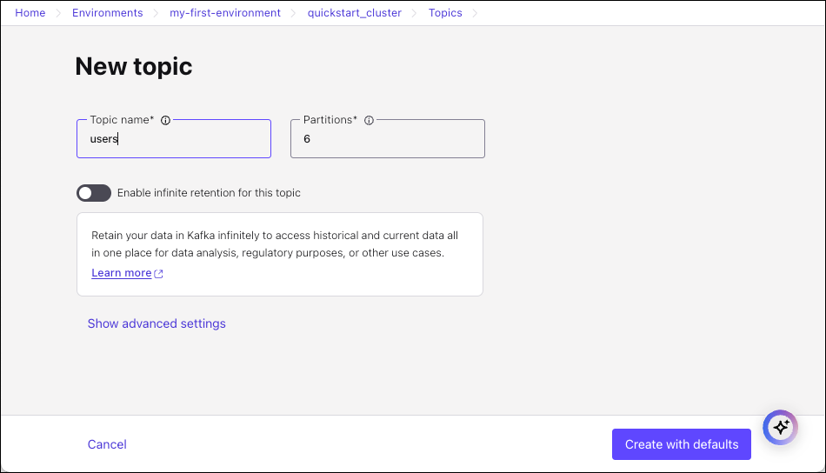Image resolution: width=826 pixels, height=473 pixels.
Task: Expand Show advanced settings
Action: tap(157, 323)
